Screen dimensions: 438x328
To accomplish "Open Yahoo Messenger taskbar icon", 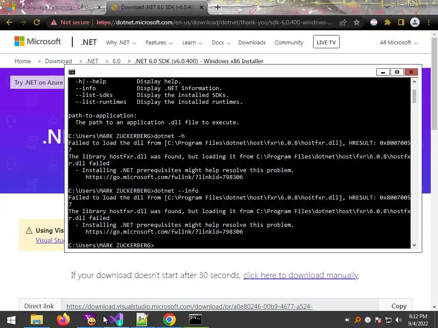I will [90, 319].
